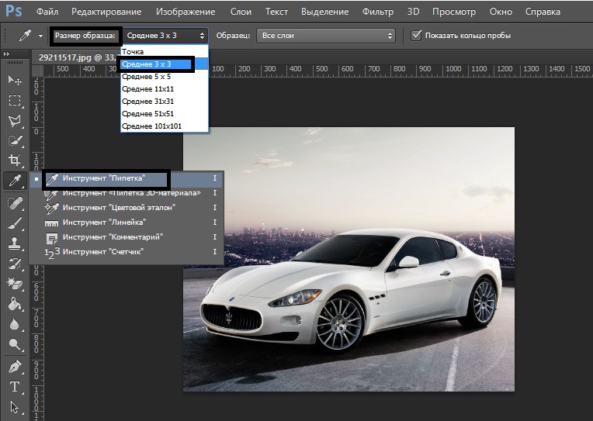Viewport: 593px width, 421px height.
Task: Choose 'Среднее 5 x 5' from the list
Action: (x=146, y=77)
